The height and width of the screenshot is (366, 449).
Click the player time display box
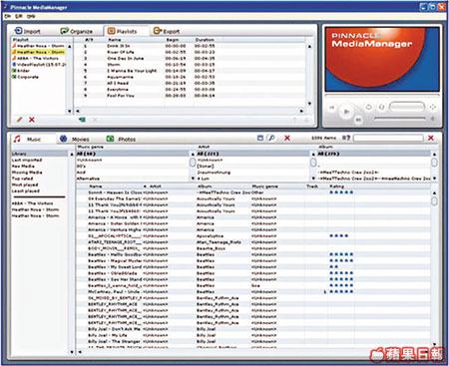407,107
